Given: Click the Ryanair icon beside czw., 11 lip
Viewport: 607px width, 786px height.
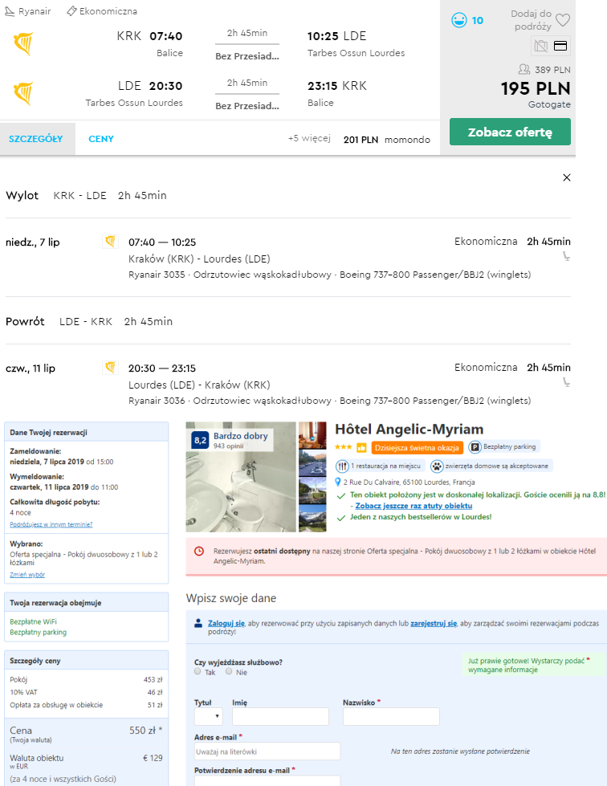Looking at the screenshot, I should click(110, 368).
